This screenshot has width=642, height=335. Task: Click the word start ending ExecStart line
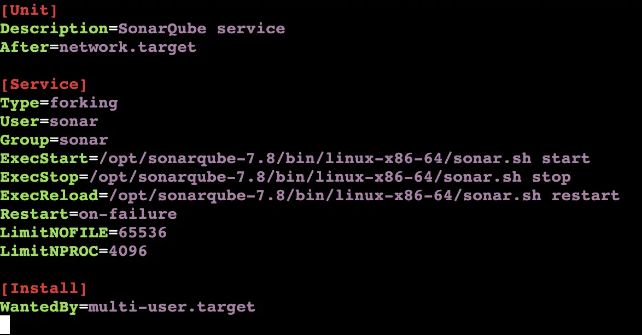(x=565, y=159)
